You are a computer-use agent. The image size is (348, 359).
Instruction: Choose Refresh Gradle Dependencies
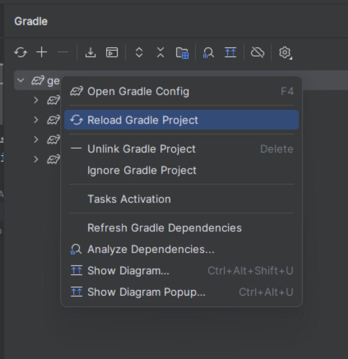click(x=181, y=228)
